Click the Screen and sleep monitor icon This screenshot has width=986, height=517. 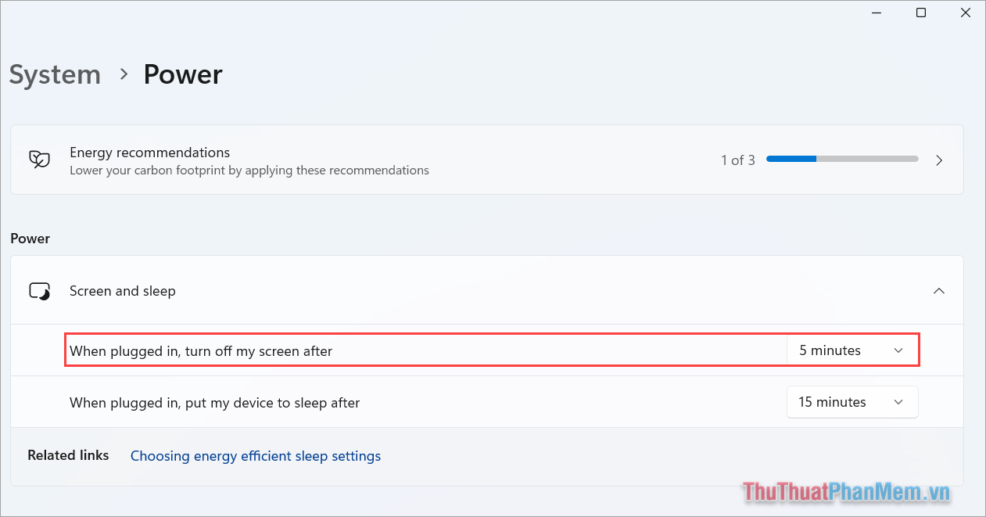point(39,290)
